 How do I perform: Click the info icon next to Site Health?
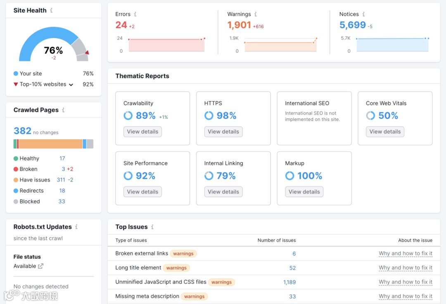tap(51, 10)
